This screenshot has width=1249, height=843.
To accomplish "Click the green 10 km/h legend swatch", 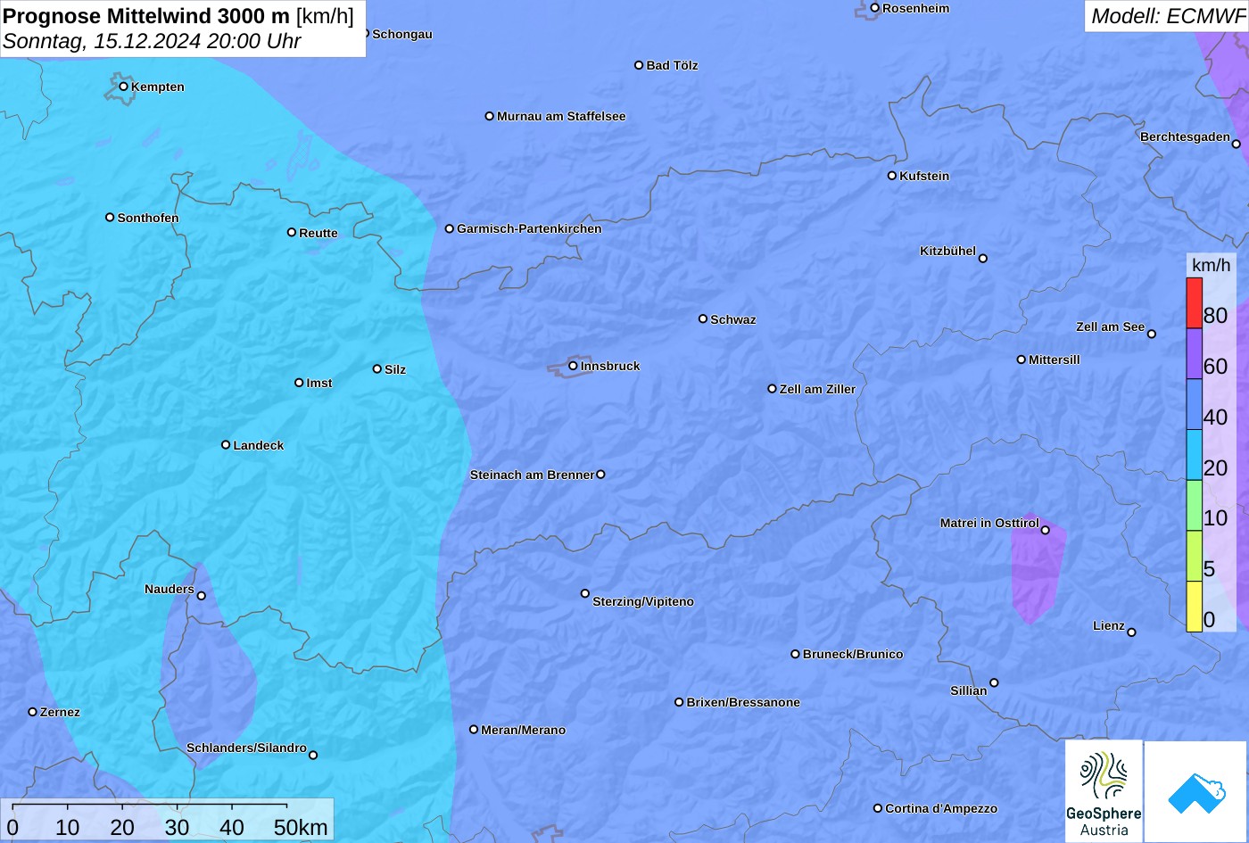I will (x=1194, y=506).
